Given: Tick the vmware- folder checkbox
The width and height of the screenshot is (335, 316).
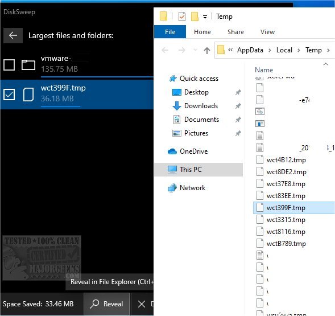Looking at the screenshot, I should tap(9, 65).
